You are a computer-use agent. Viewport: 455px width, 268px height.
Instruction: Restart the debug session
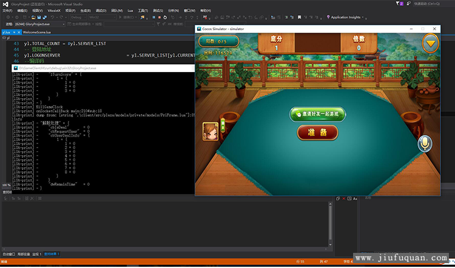(x=165, y=18)
